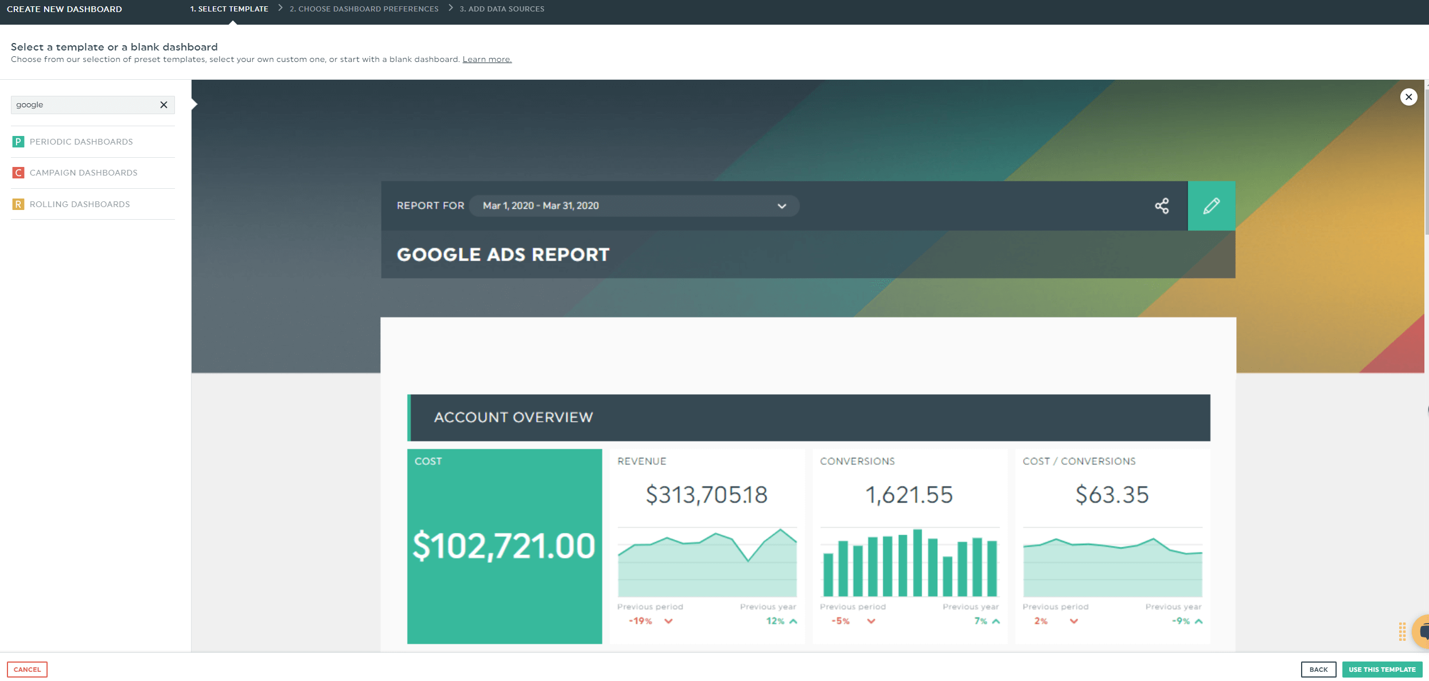Click the green pencil edit icon

pos(1211,206)
